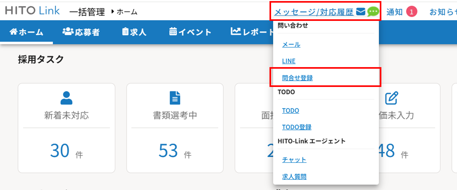Image resolution: width=457 pixels, height=190 pixels.
Task: Open the イベント tab
Action: 190,32
